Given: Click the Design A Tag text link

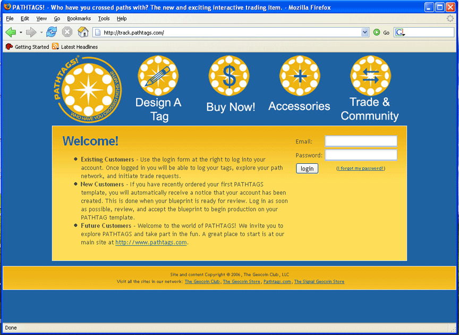Looking at the screenshot, I should [158, 110].
